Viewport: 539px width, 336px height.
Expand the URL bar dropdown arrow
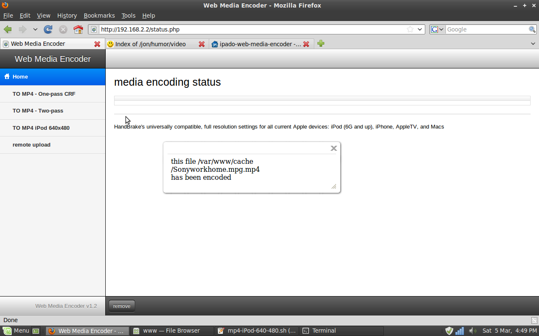coord(420,29)
